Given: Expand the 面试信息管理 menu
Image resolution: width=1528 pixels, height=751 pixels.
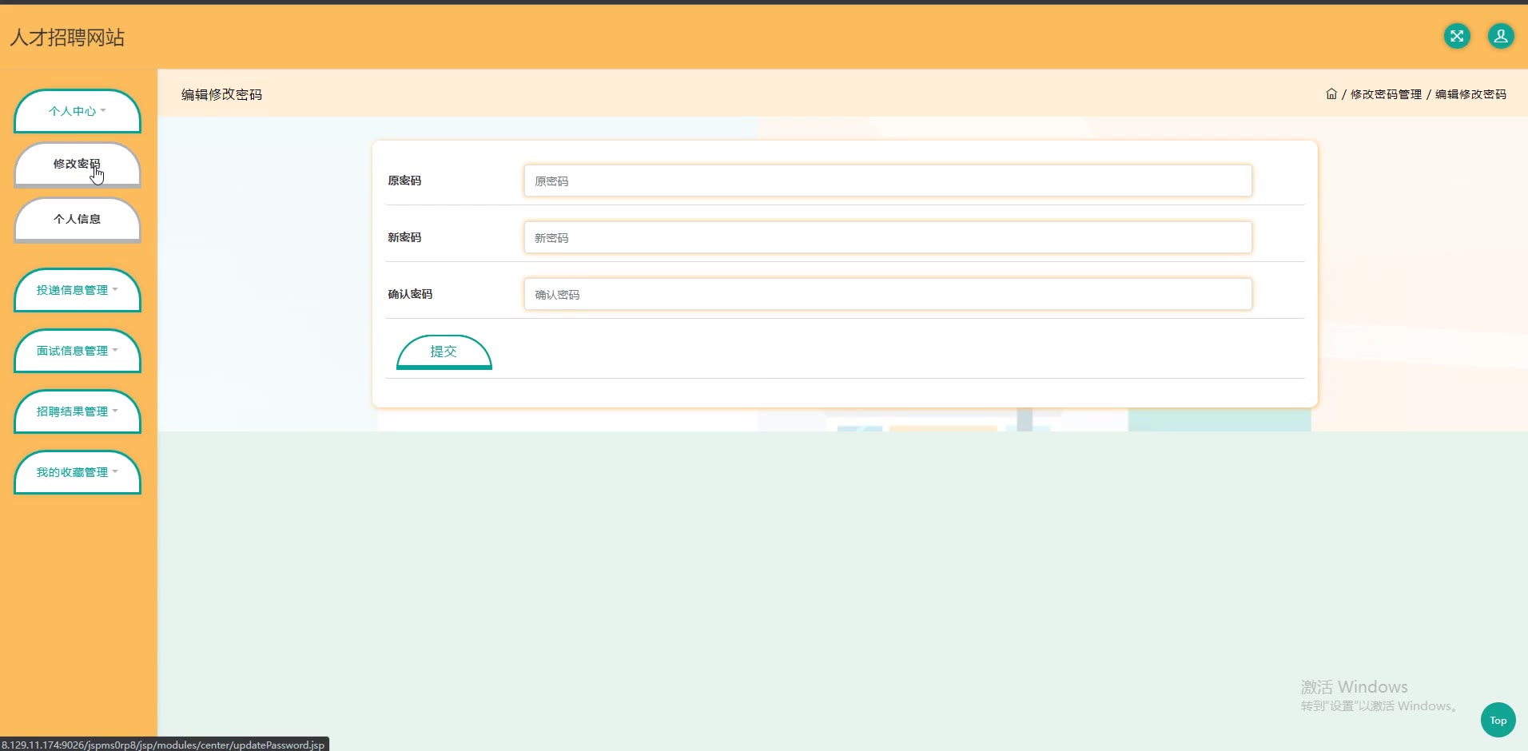Looking at the screenshot, I should (x=78, y=351).
